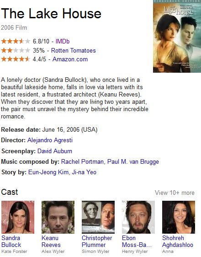The width and height of the screenshot is (201, 257).
Task: Open Christopher Plummer name link
Action: coord(97,241)
